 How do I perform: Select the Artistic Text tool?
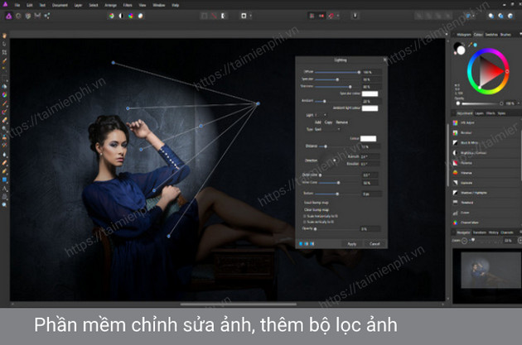pyautogui.click(x=4, y=189)
